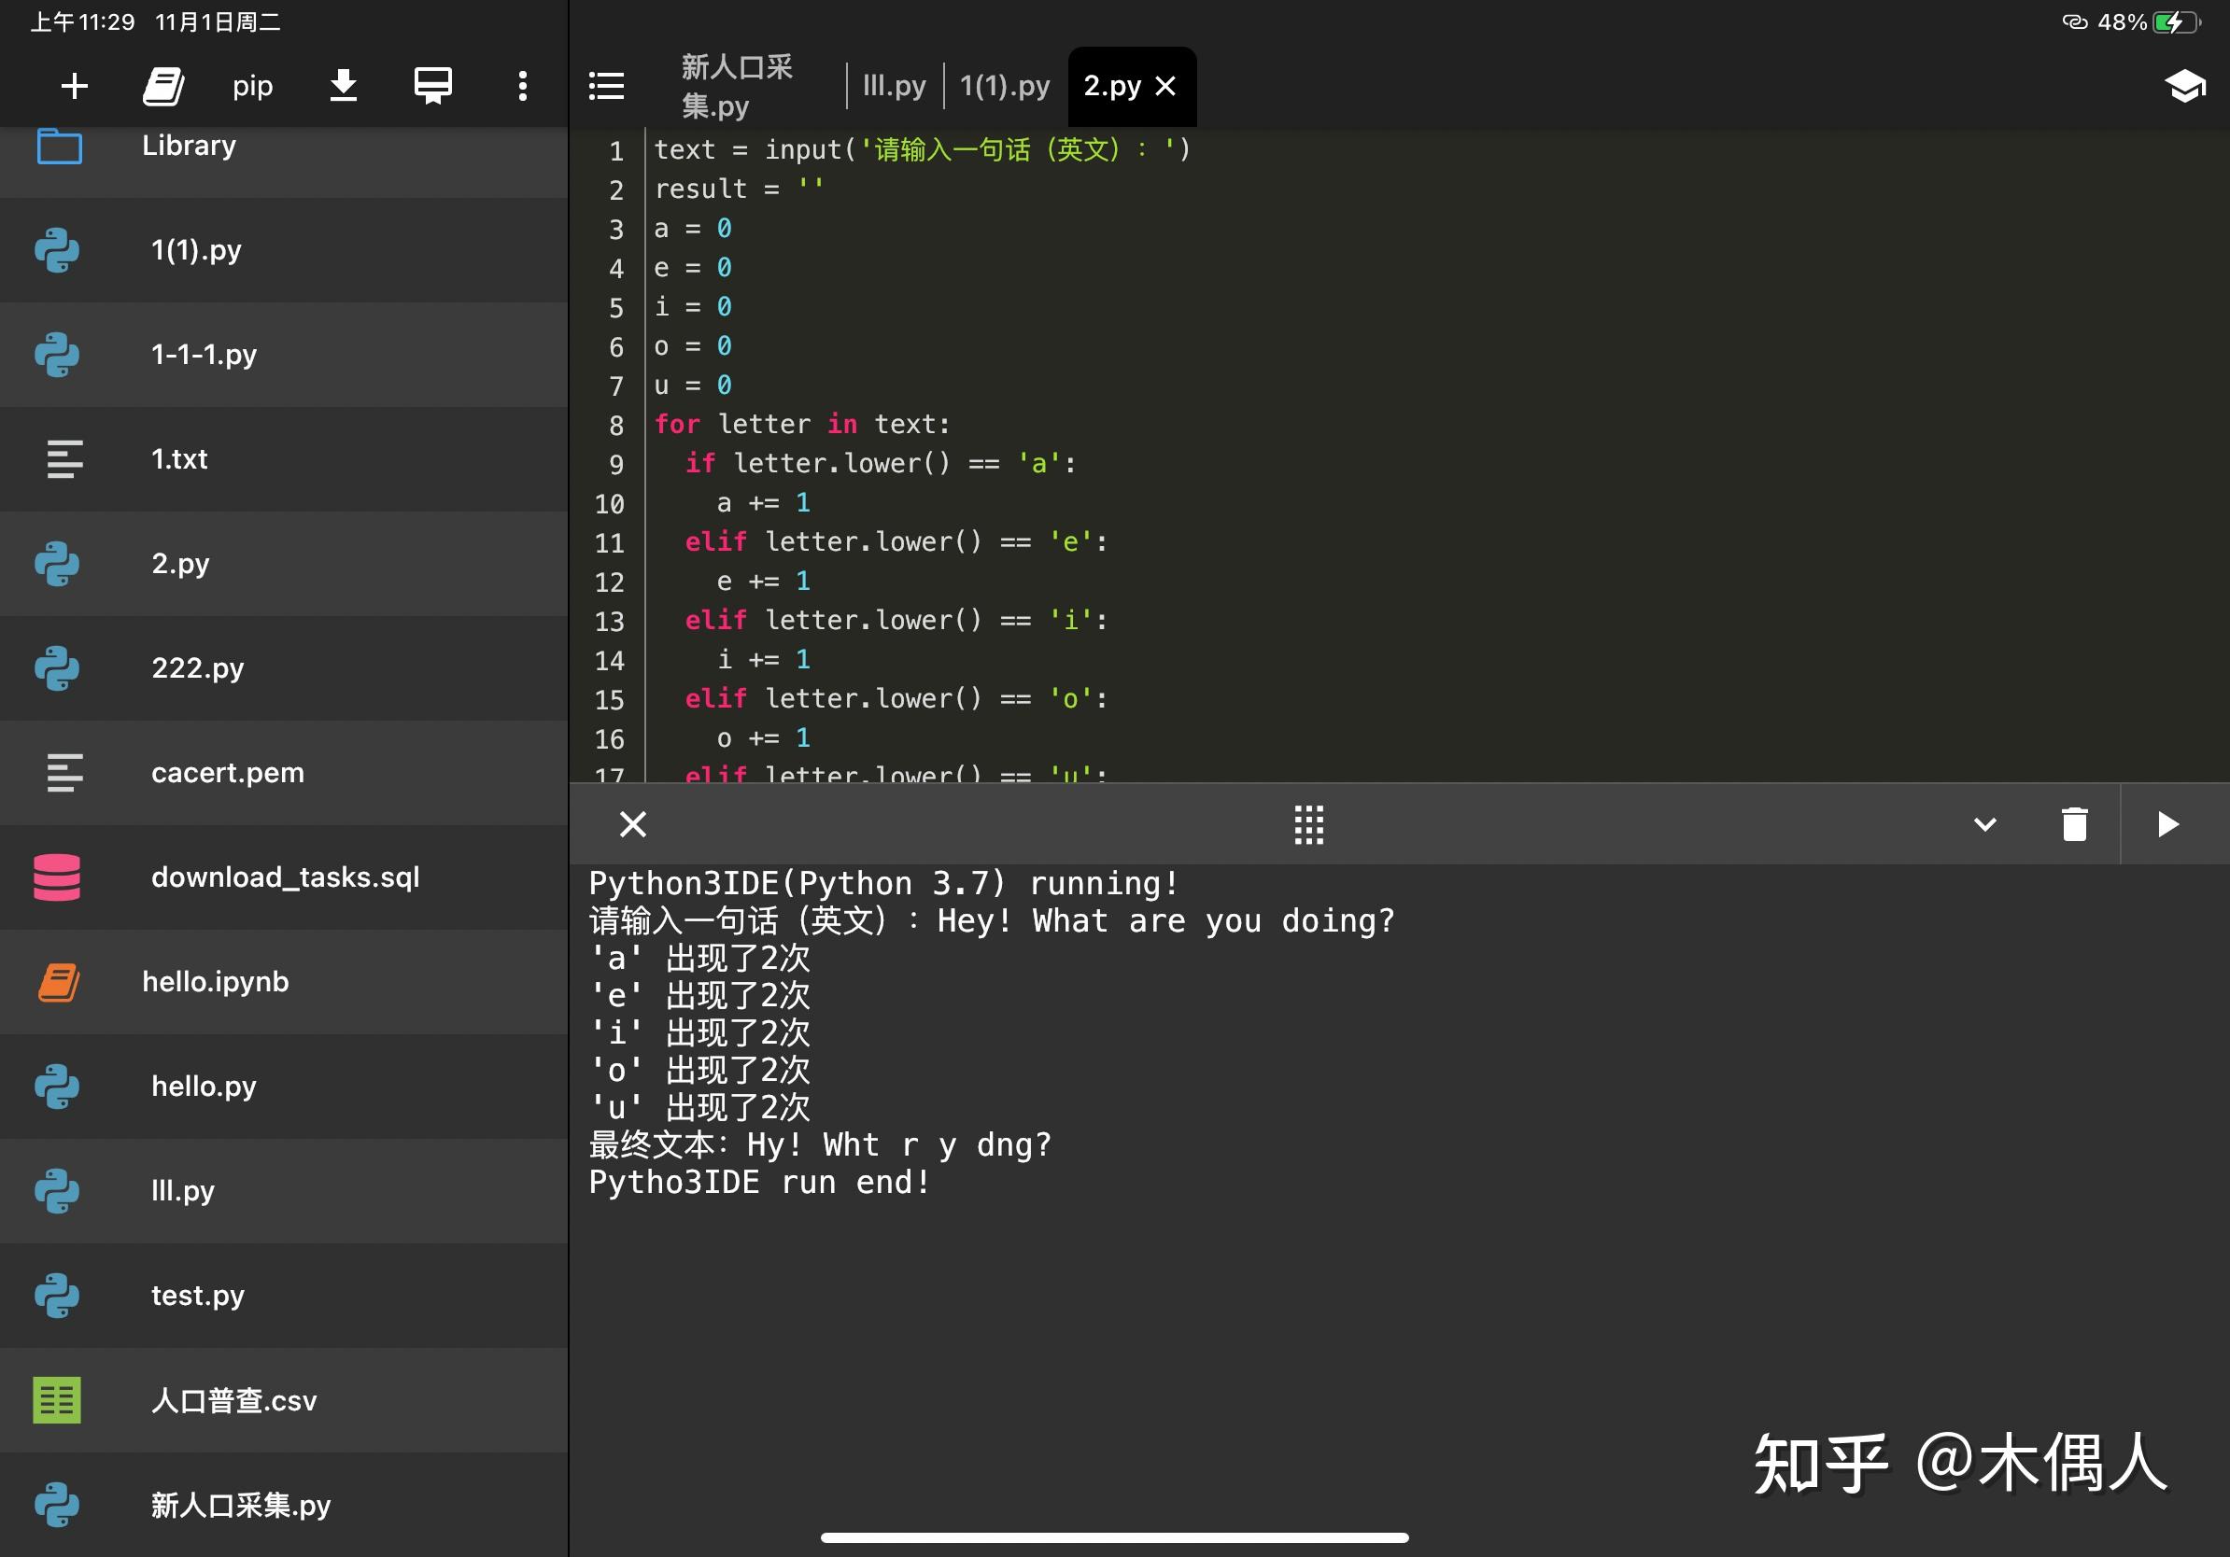The width and height of the screenshot is (2230, 1557).
Task: Close the console panel with X
Action: click(x=632, y=825)
